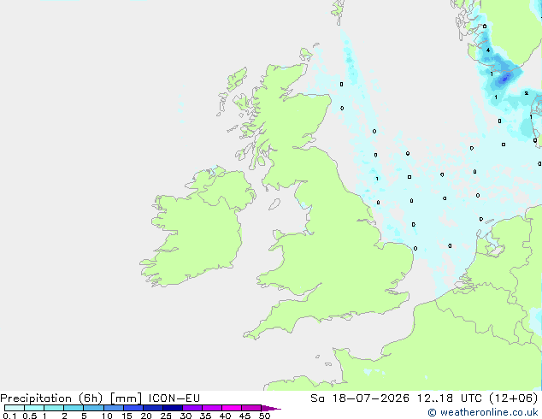Click the '50' legend scale label
Image resolution: width=542 pixels, height=419 pixels.
point(264,416)
